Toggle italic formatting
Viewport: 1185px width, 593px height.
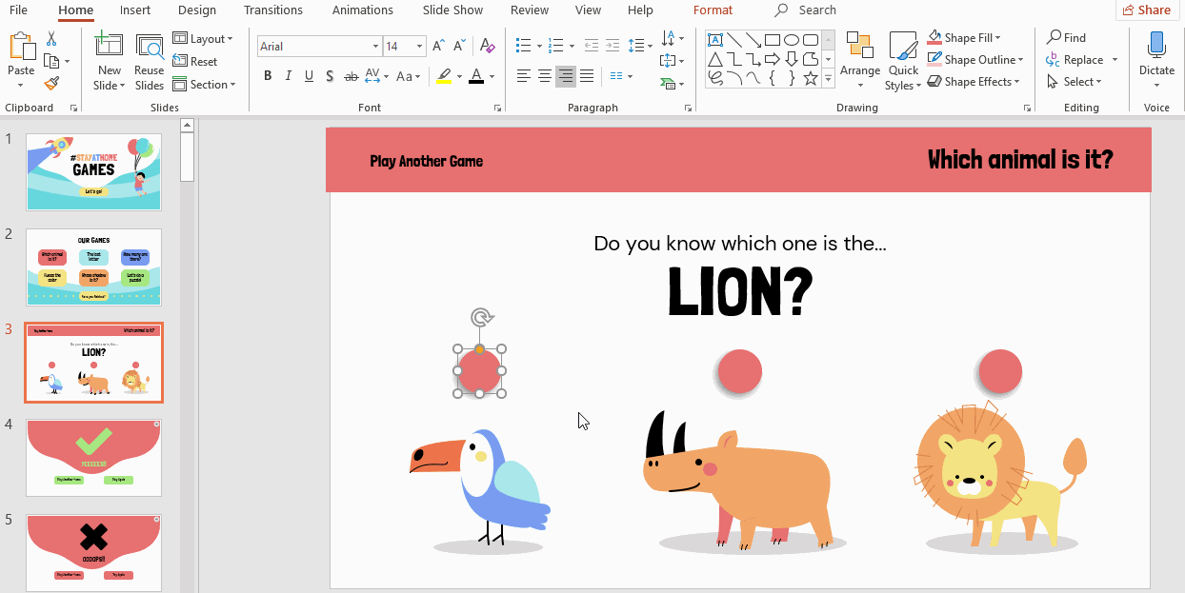pyautogui.click(x=288, y=76)
